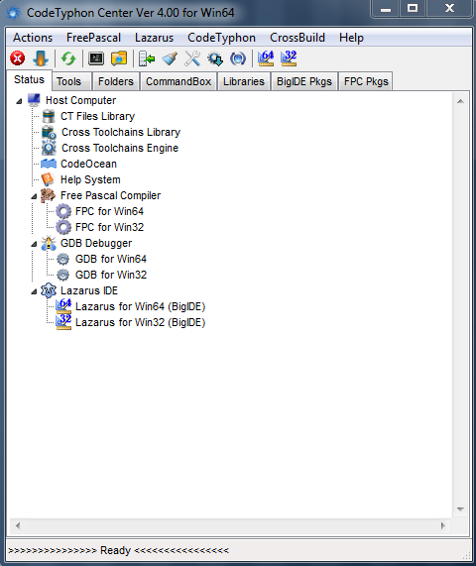
Task: Collapse the Host Computer tree node
Action: coord(19,101)
